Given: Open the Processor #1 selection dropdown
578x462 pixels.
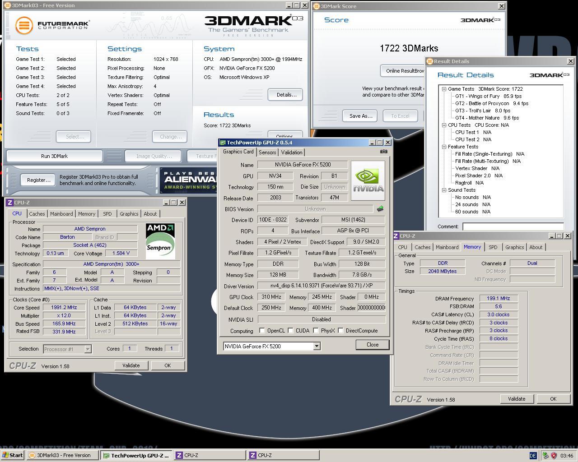Looking at the screenshot, I should coord(88,349).
